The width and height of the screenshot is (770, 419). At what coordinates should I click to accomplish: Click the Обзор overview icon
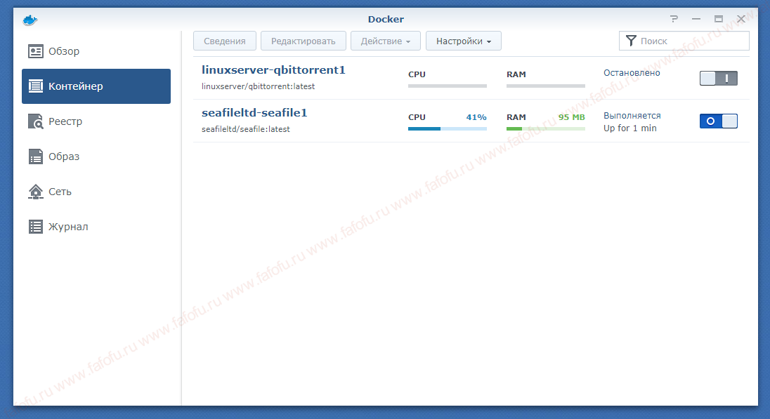[35, 51]
